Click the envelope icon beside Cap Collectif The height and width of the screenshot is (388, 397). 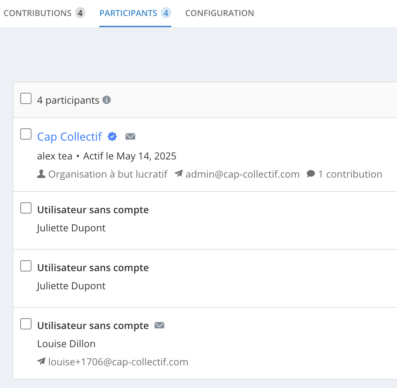(130, 136)
